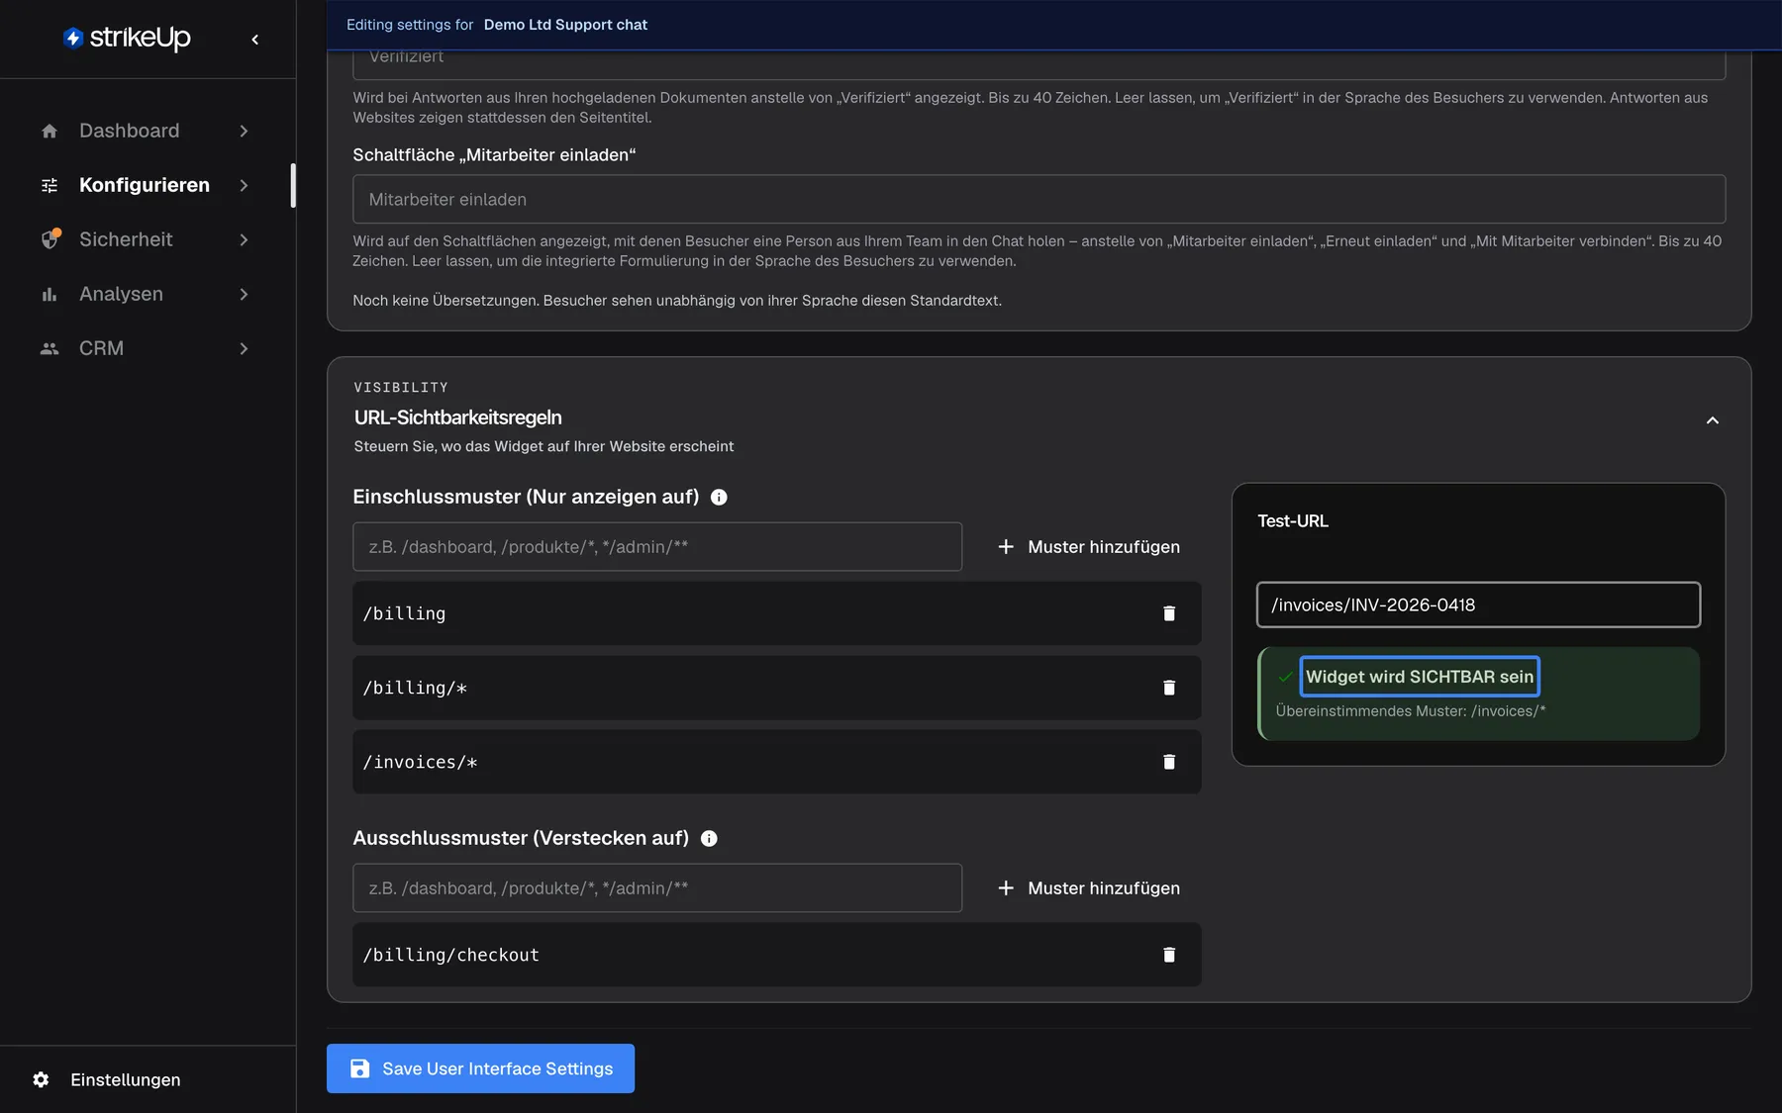The image size is (1782, 1113).
Task: Collapse the URL-Sichtbarkeitsregeln section
Action: pyautogui.click(x=1712, y=420)
